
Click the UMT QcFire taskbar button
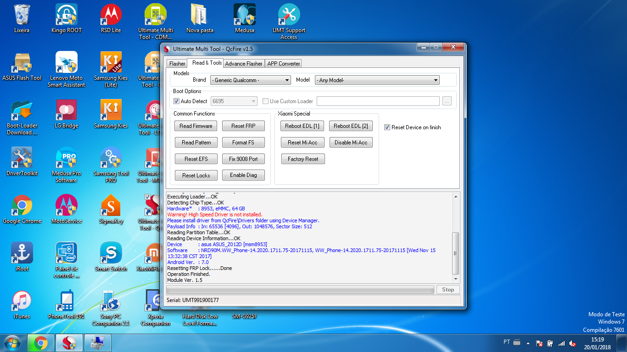click(69, 343)
